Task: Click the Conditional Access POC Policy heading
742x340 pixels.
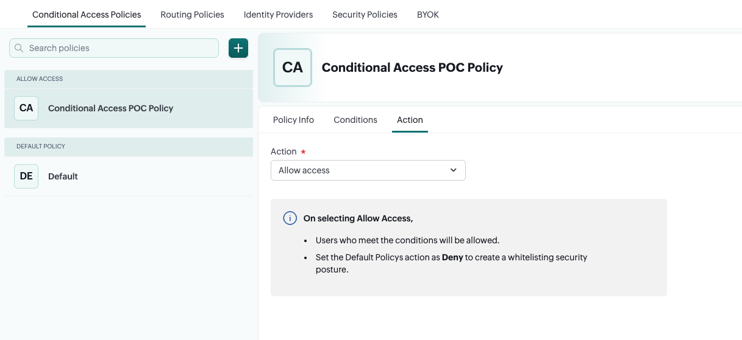Action: click(x=412, y=68)
